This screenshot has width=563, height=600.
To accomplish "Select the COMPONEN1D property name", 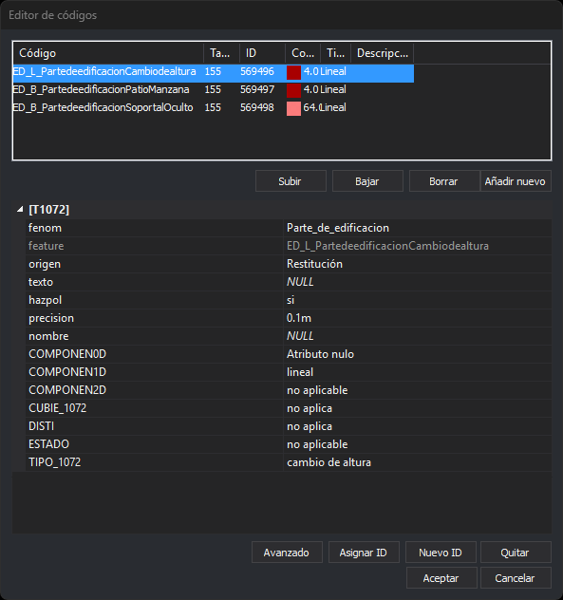I will pos(67,372).
